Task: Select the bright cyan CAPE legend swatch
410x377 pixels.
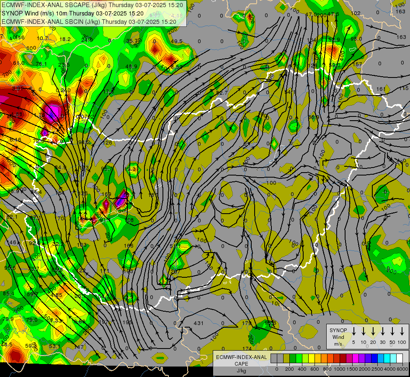Action: click(x=387, y=359)
